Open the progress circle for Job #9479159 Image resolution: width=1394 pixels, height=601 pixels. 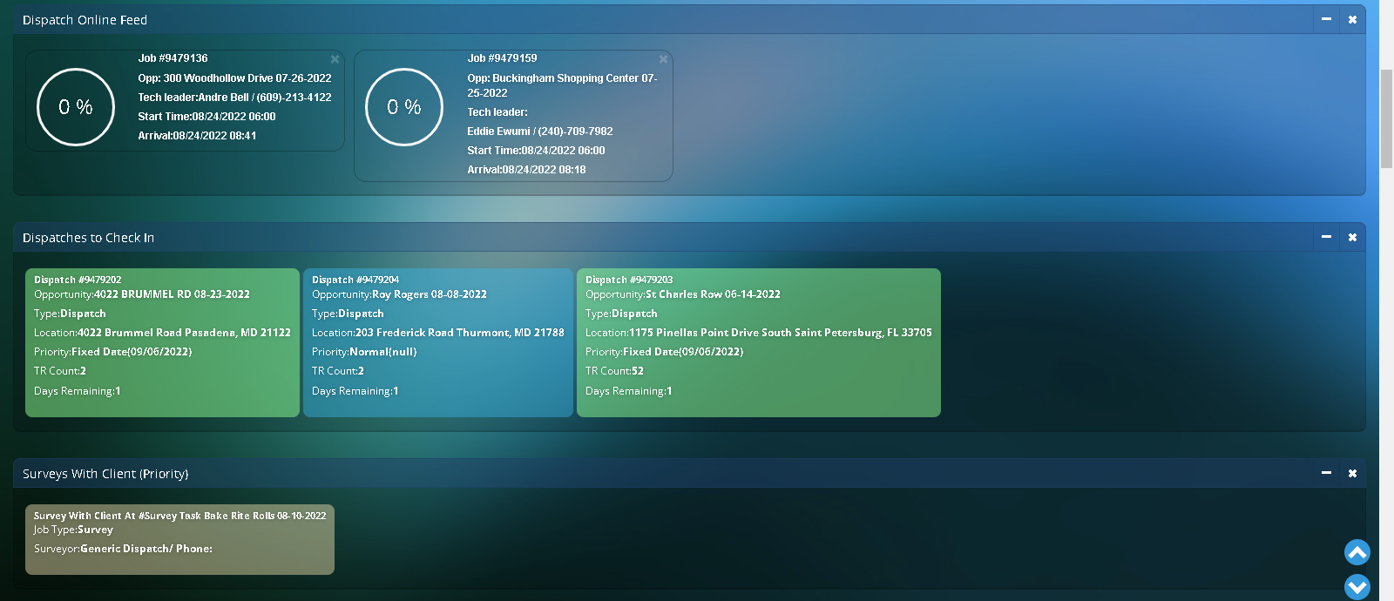pyautogui.click(x=404, y=107)
